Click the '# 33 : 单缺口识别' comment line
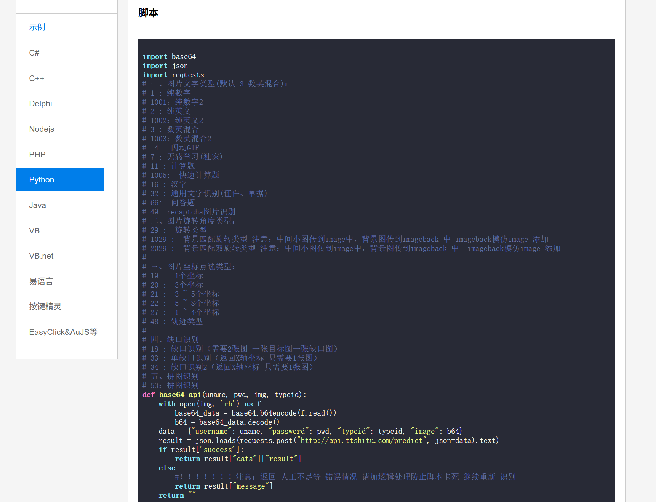This screenshot has height=502, width=656. 230,358
